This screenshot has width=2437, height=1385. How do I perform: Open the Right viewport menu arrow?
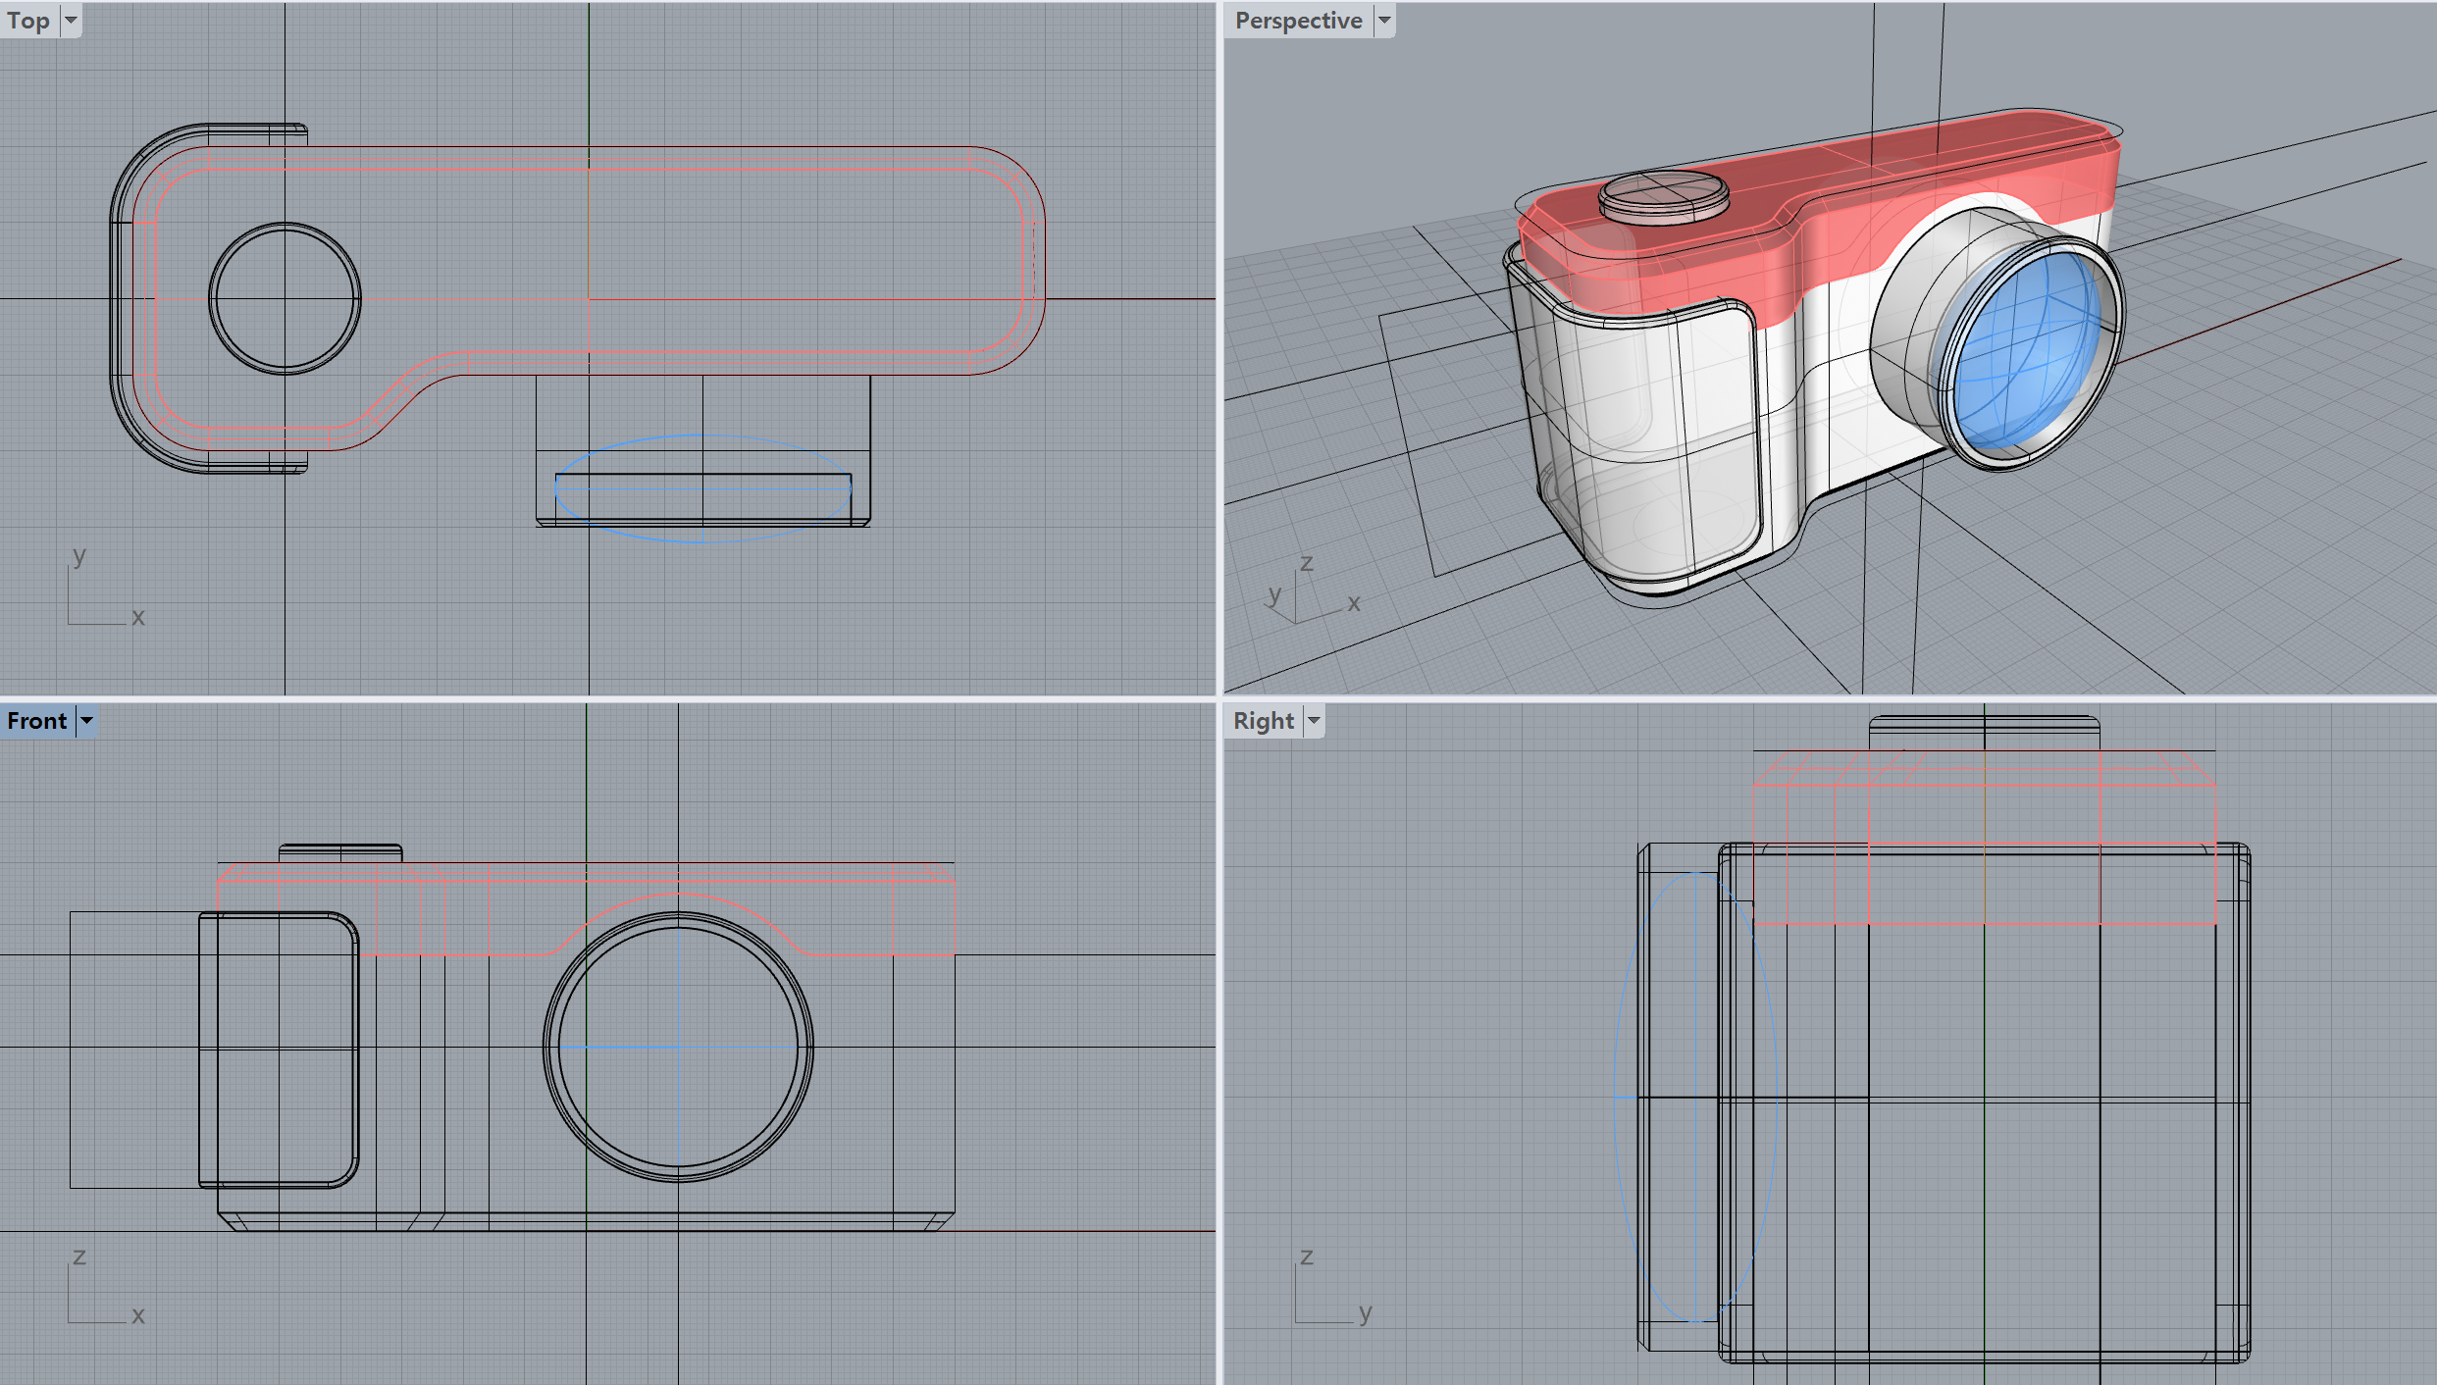[x=1314, y=721]
